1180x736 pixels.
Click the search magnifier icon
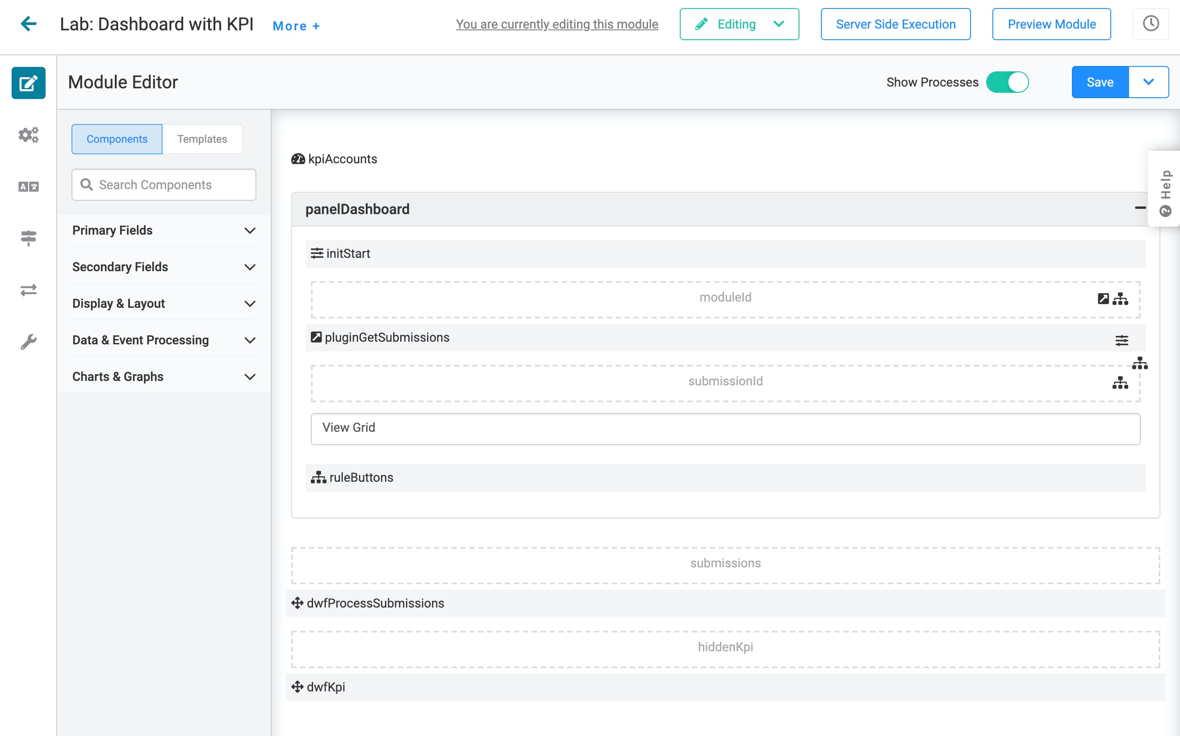pyautogui.click(x=86, y=185)
